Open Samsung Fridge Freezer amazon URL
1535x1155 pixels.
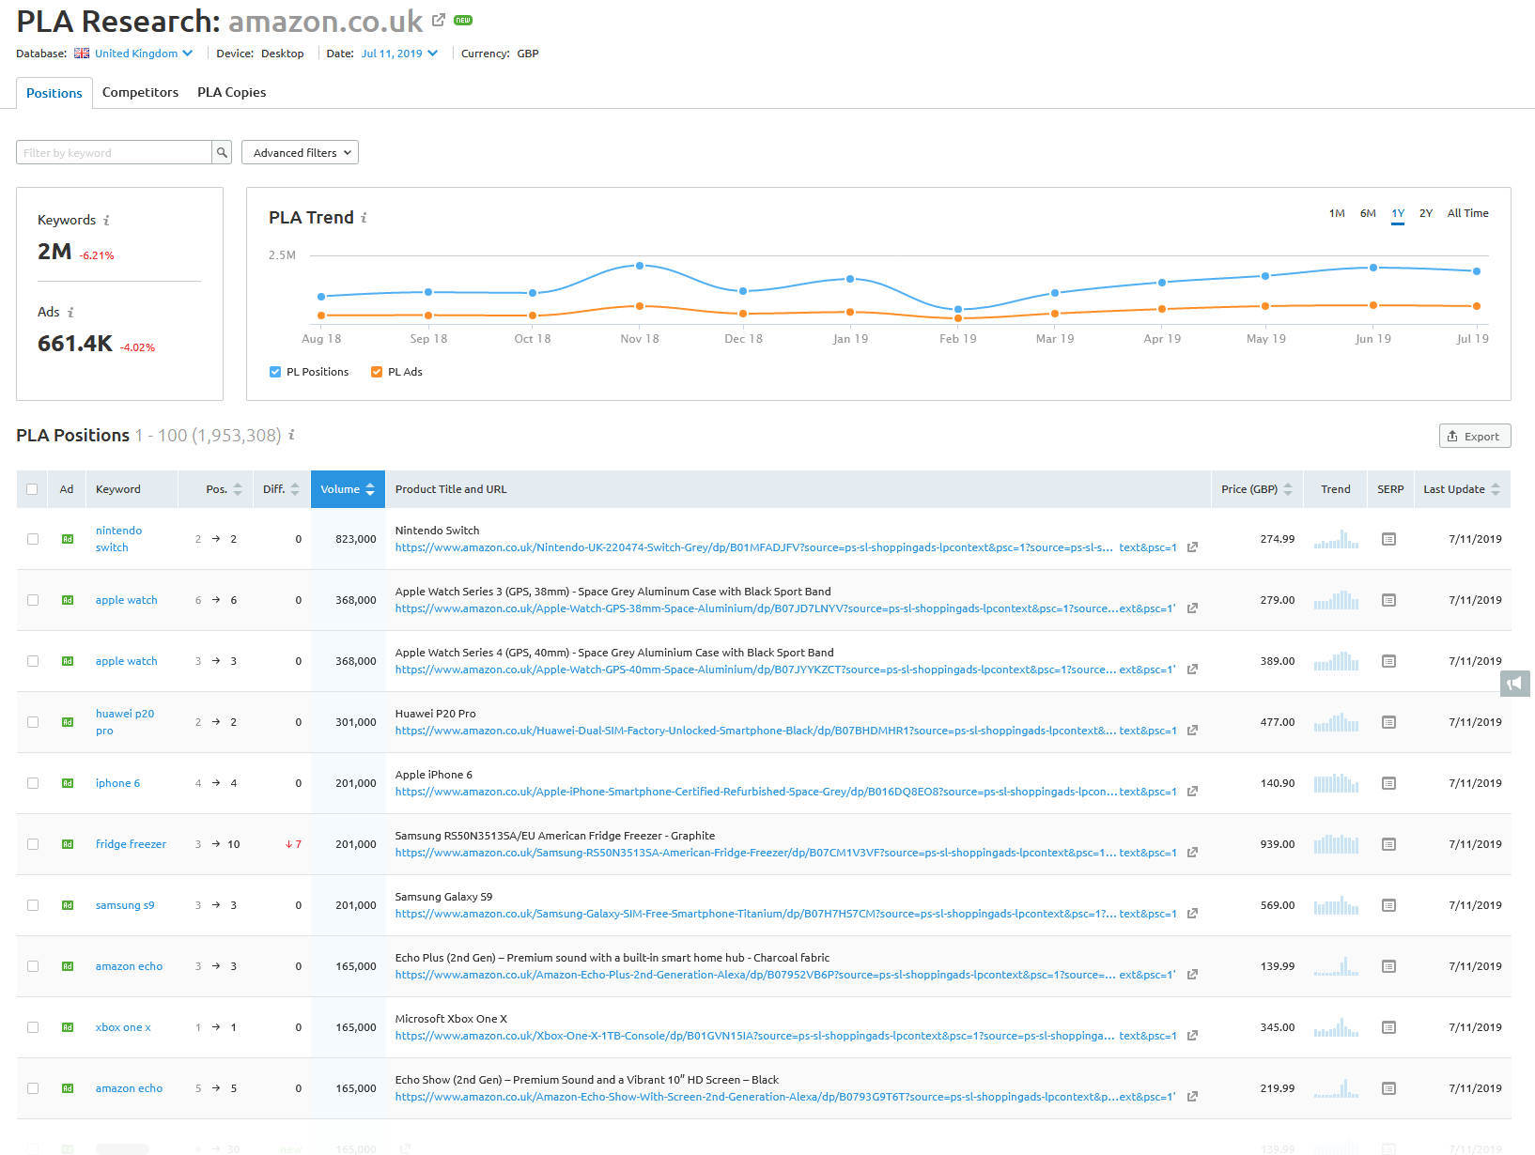[x=785, y=853]
